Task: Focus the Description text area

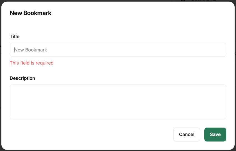Action: [118, 102]
